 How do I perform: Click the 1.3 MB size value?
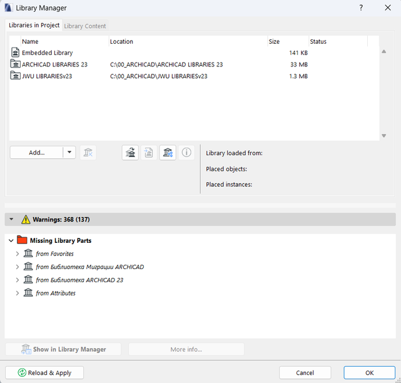click(298, 76)
